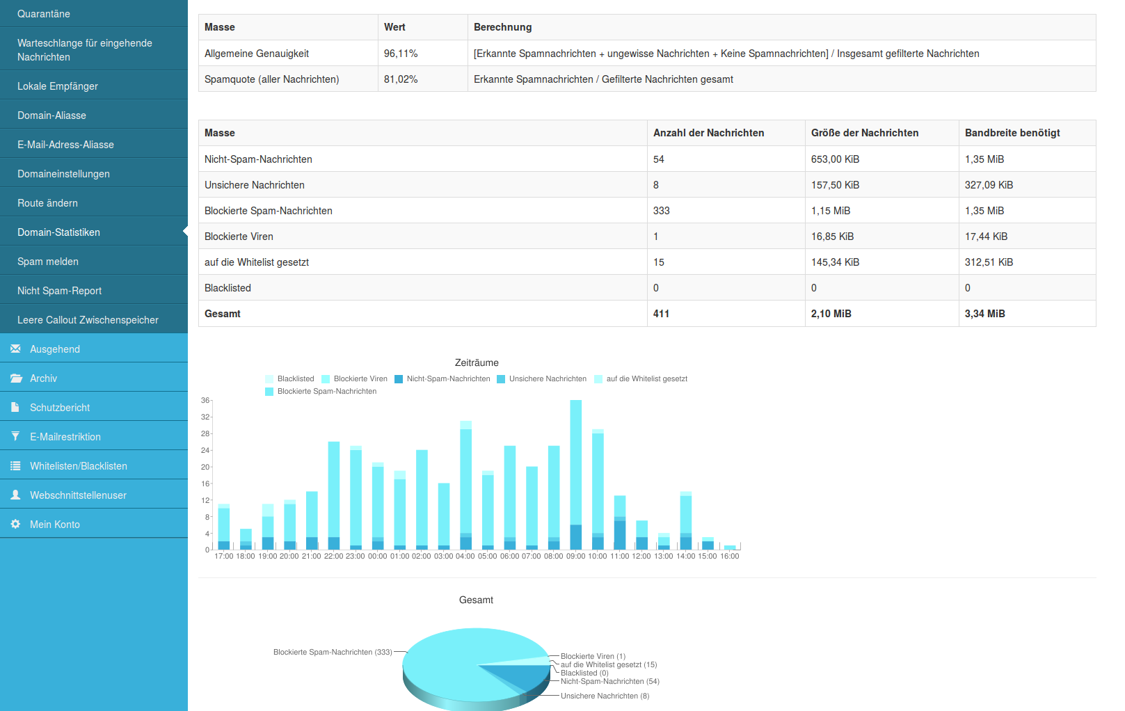The width and height of the screenshot is (1125, 711).
Task: Click Unsichere Nachrichten legend color box
Action: (501, 379)
